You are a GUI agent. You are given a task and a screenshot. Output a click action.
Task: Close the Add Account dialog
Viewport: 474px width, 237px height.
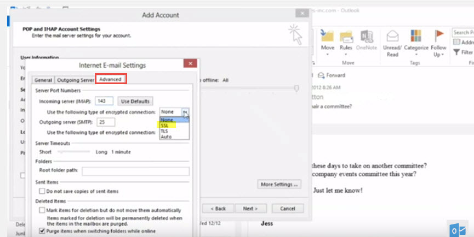pos(302,13)
